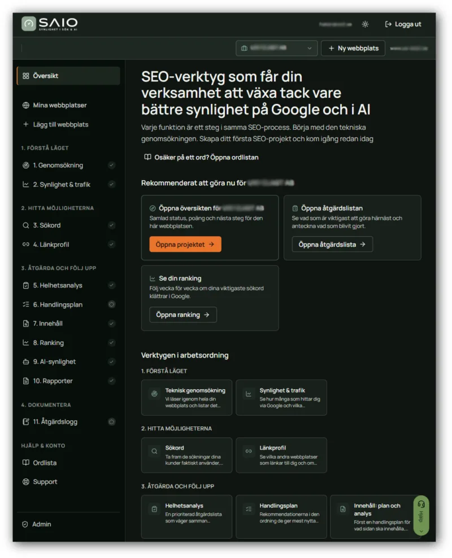Viewport: 452px width, 558px height.
Task: Open 3. Sökord in the sidebar
Action: point(68,225)
